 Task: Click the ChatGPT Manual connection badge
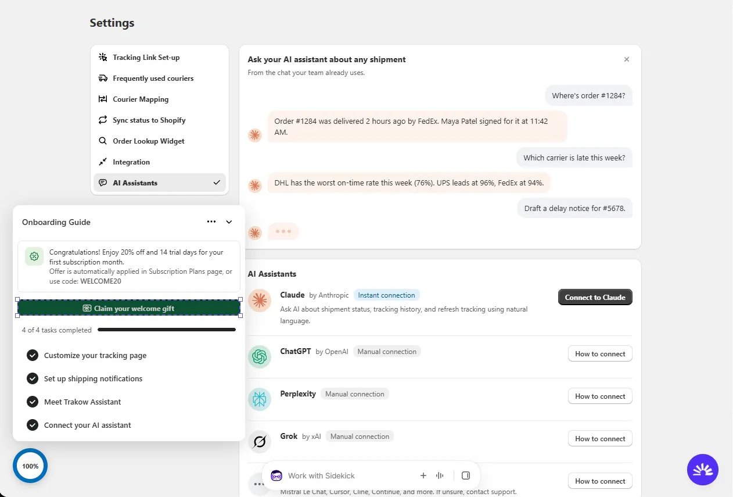click(387, 352)
